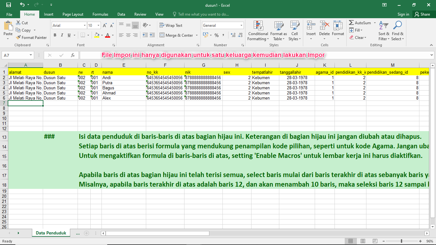The width and height of the screenshot is (436, 245).
Task: Switch to the Page Layout tab
Action: (73, 14)
